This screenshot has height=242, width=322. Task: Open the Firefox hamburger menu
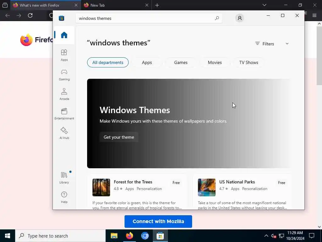314,15
